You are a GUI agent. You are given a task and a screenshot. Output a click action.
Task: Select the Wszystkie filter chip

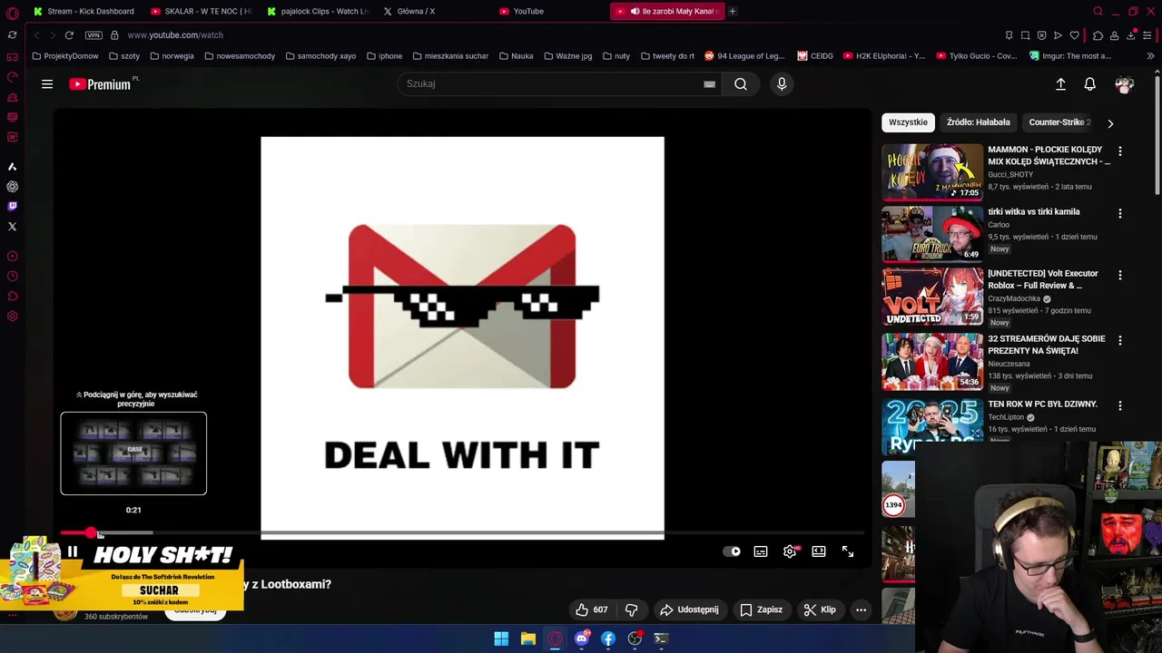click(908, 122)
